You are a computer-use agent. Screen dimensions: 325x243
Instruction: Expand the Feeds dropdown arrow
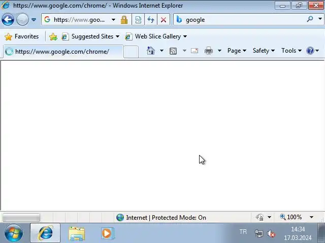pyautogui.click(x=184, y=51)
